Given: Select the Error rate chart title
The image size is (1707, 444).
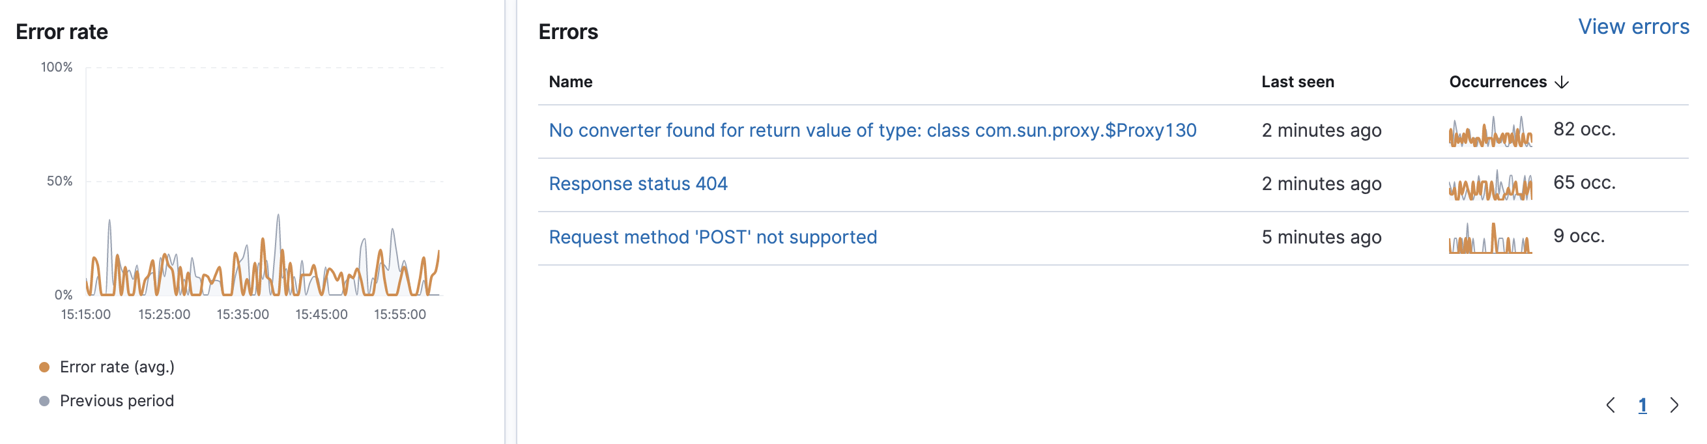Looking at the screenshot, I should (x=63, y=31).
